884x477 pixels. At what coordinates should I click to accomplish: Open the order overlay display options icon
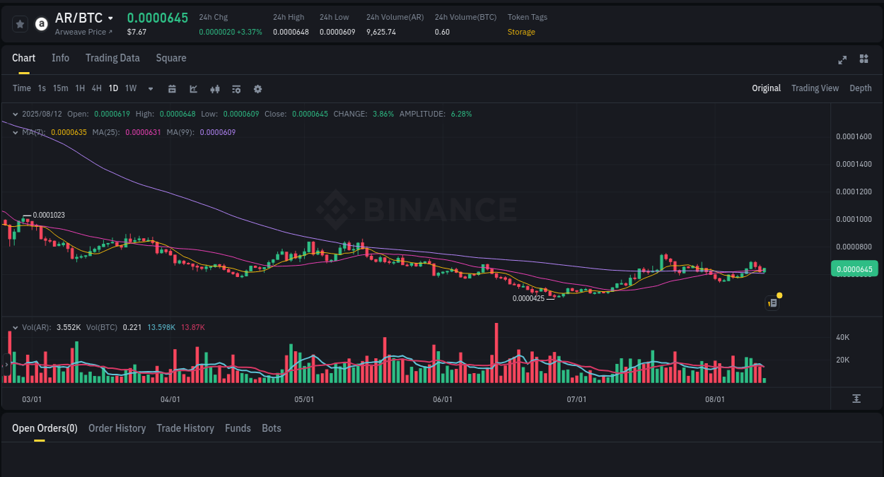(x=235, y=88)
